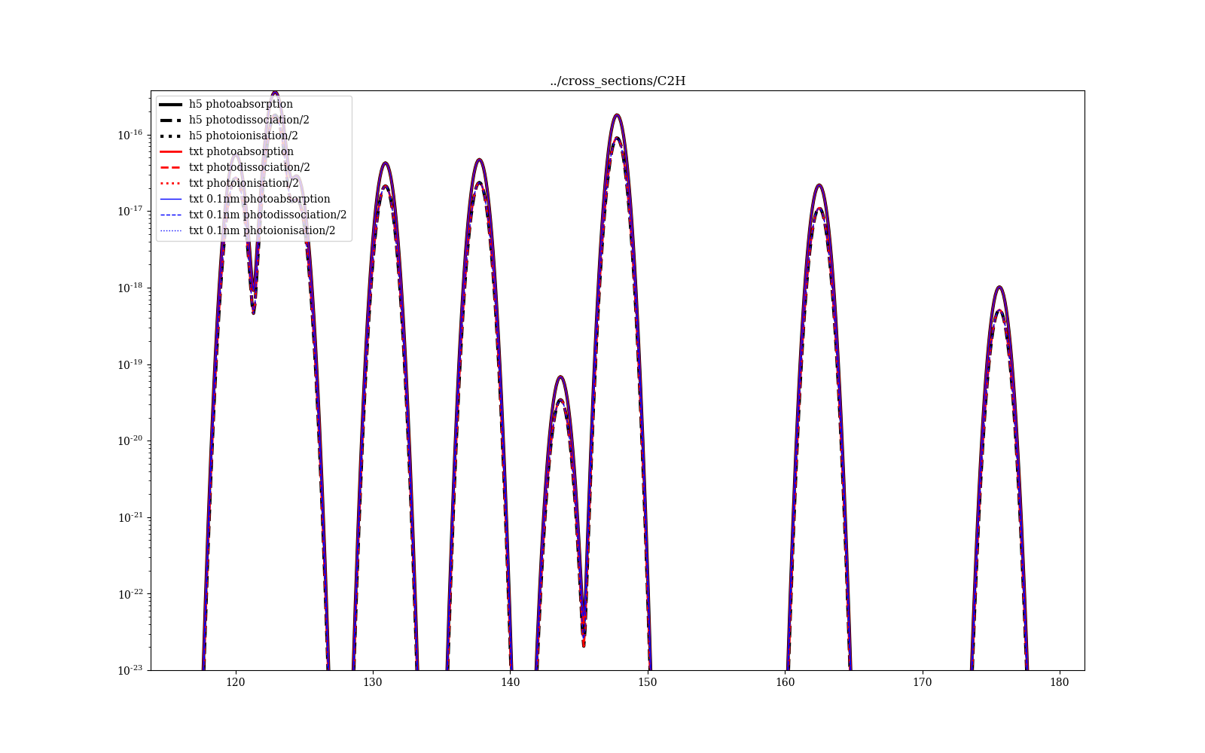Click x-axis tick label 170

click(923, 682)
